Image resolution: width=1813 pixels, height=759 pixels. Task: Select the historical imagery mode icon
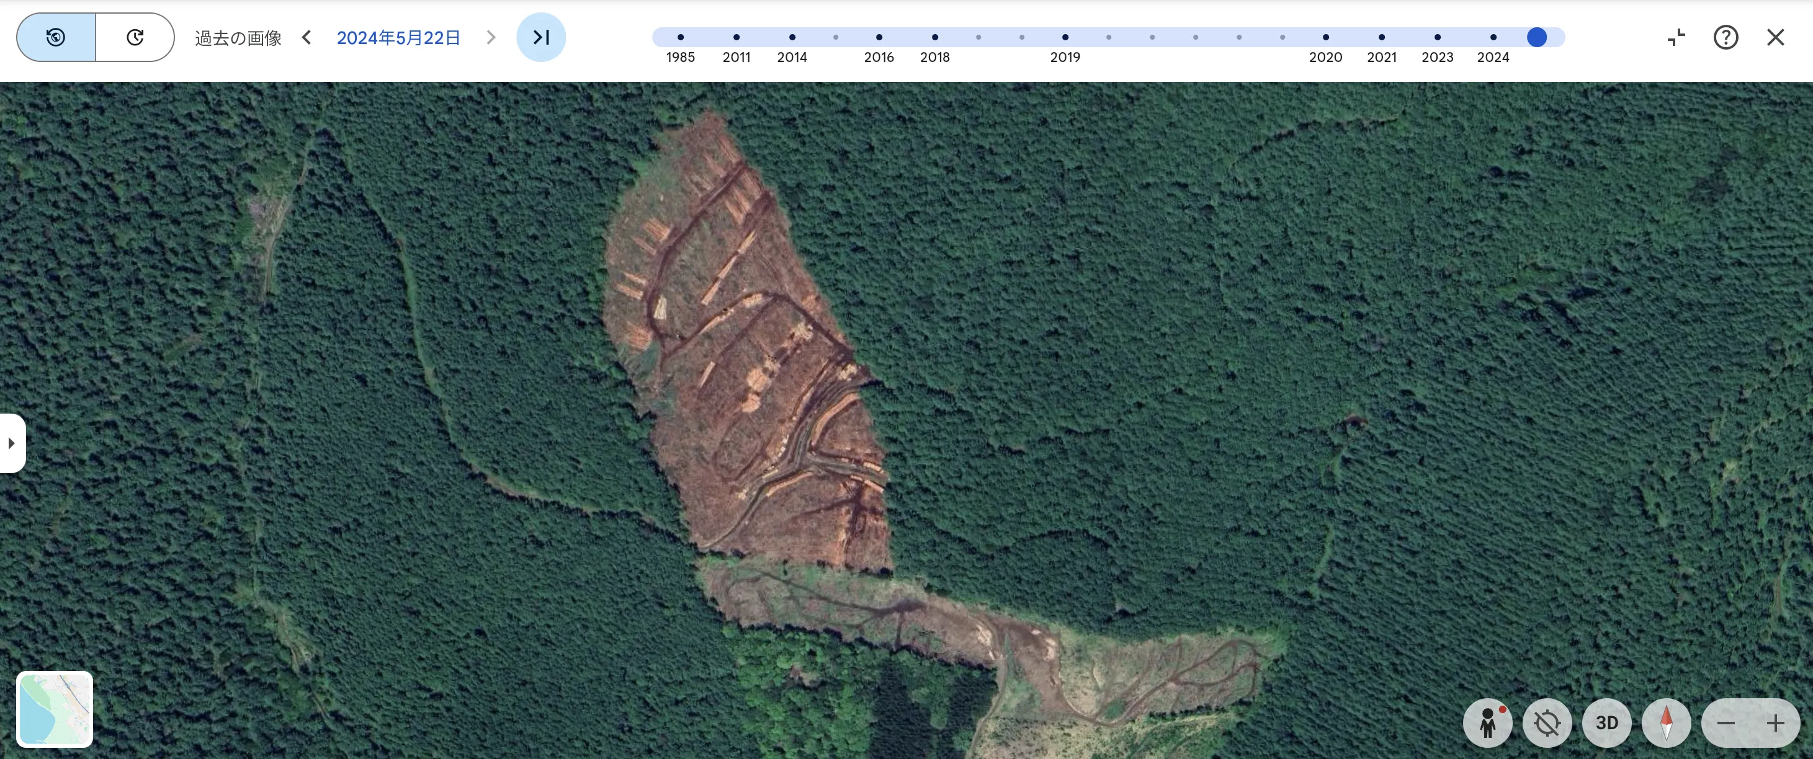coord(56,37)
